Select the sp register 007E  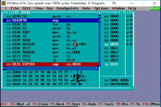[x=111, y=44]
